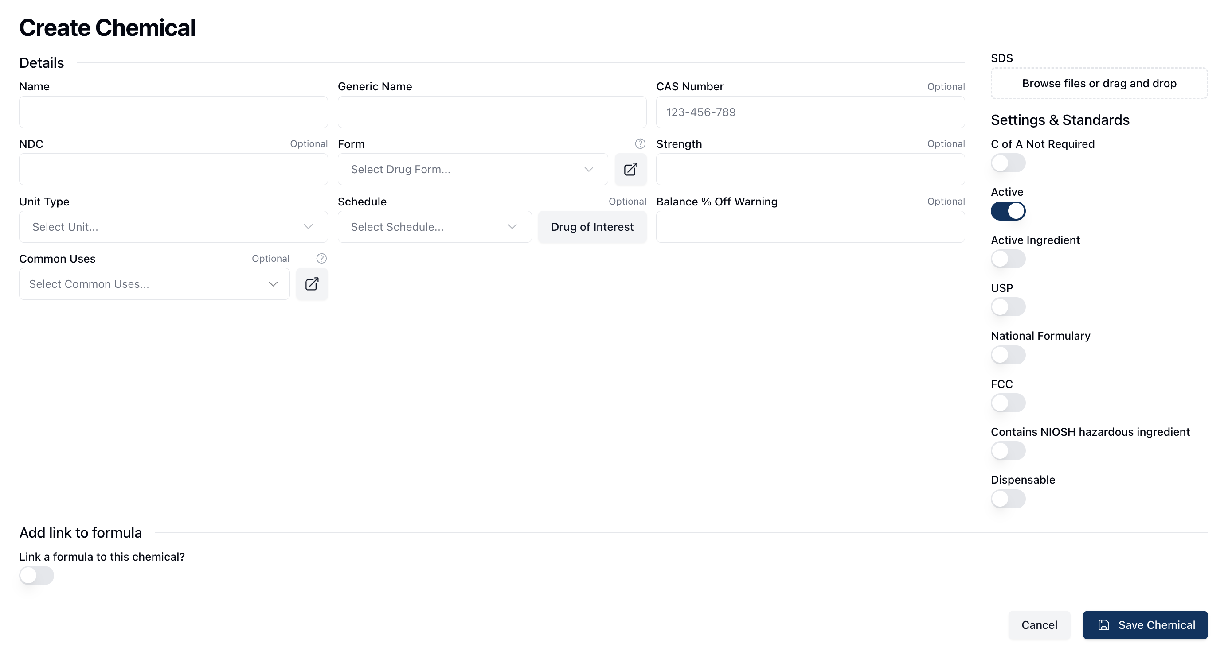Image resolution: width=1224 pixels, height=655 pixels.
Task: Click the Save Chemical button
Action: (x=1145, y=625)
